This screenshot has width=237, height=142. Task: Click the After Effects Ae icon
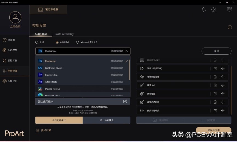pyautogui.click(x=40, y=82)
